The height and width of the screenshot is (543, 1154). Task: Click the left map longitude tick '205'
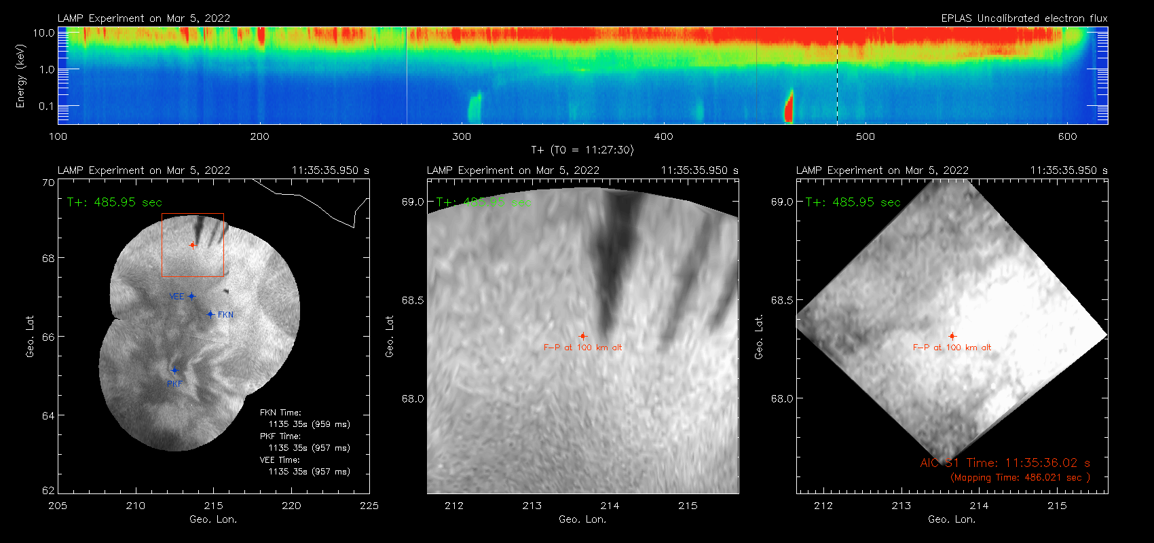(x=58, y=506)
